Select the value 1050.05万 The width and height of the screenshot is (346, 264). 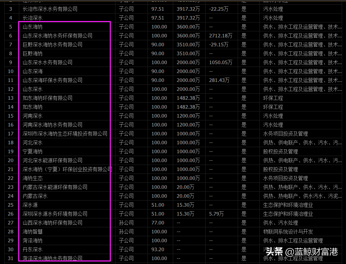221,62
